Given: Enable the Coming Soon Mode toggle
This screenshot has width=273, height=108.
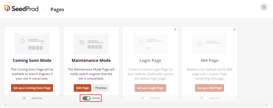Looking at the screenshot, I should coord(26,98).
